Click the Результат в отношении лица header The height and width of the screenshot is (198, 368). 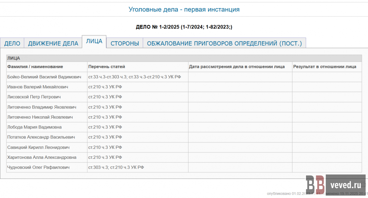325,67
